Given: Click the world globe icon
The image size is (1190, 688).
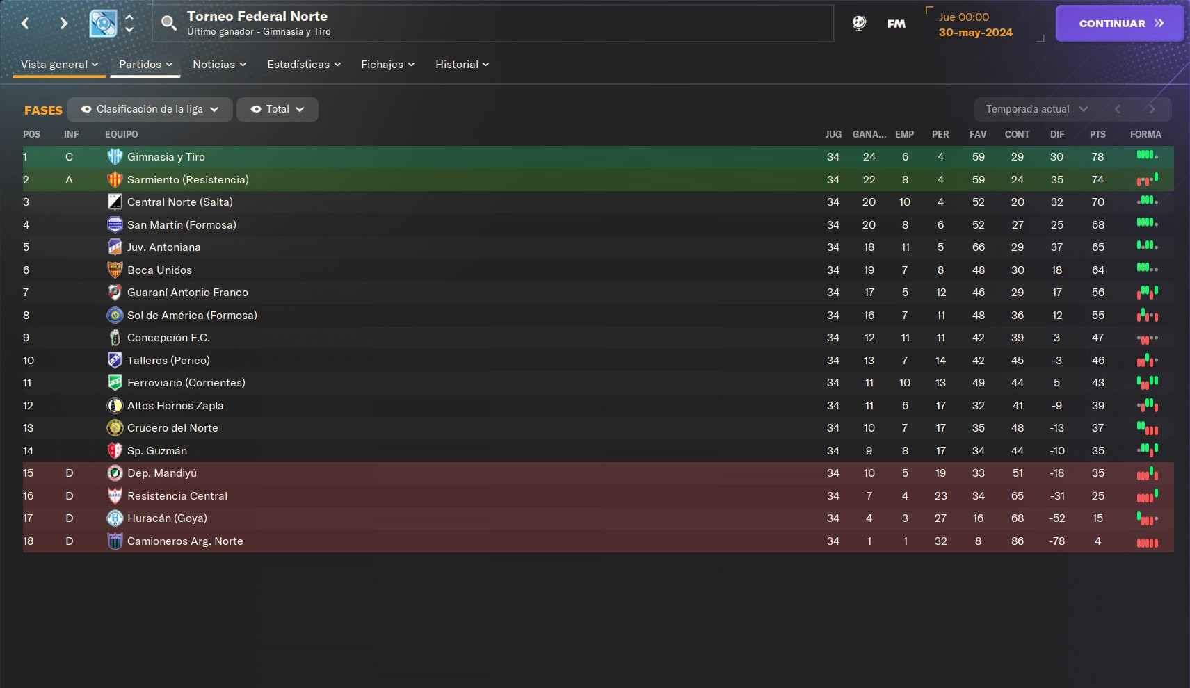Looking at the screenshot, I should pos(859,23).
